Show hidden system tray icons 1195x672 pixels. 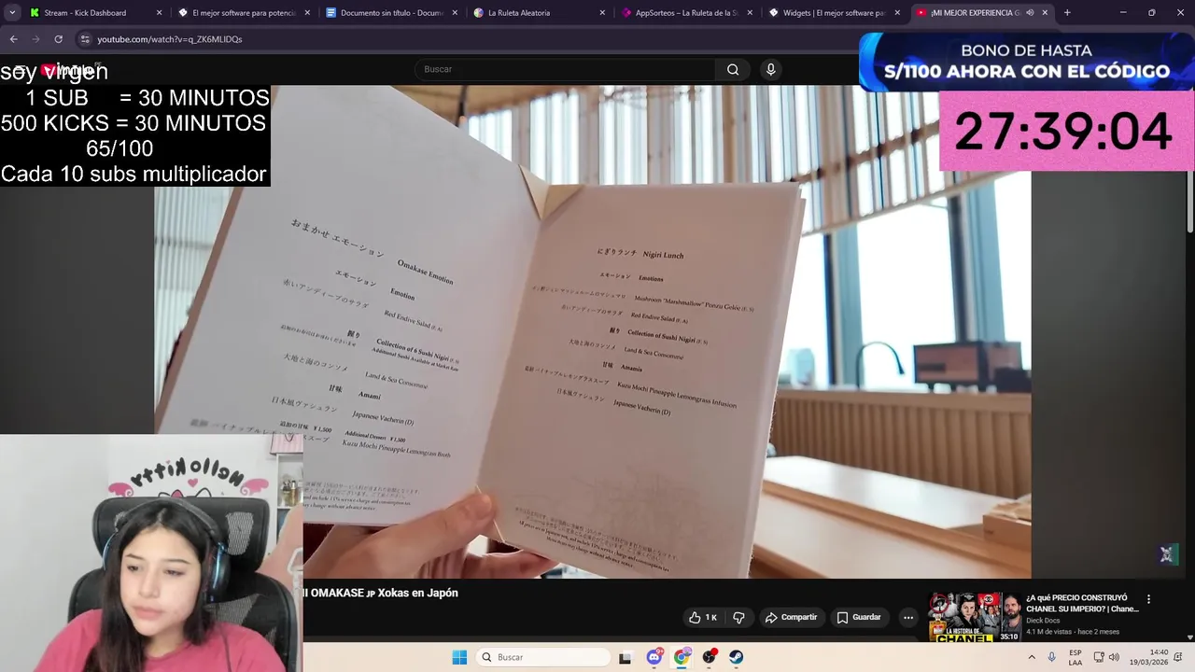click(x=1032, y=657)
